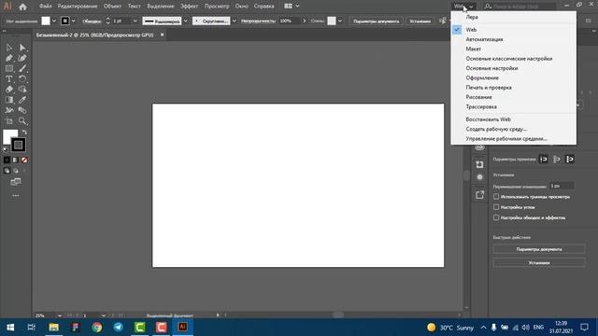The image size is (598, 336).
Task: Select the Pen tool
Action: point(9,58)
